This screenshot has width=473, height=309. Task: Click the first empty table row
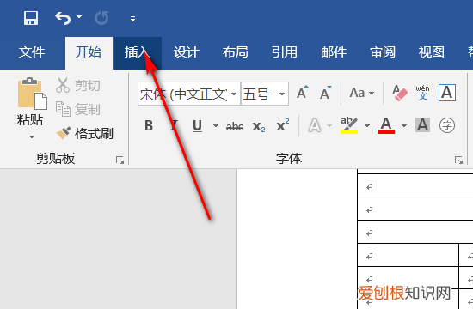tap(415, 185)
